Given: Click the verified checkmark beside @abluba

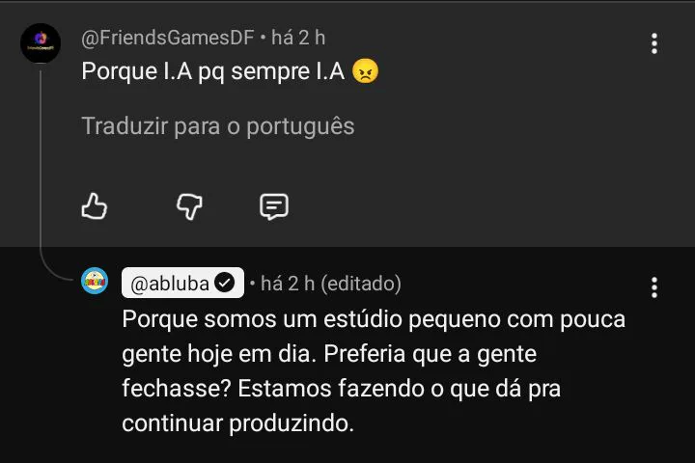Looking at the screenshot, I should click(225, 284).
